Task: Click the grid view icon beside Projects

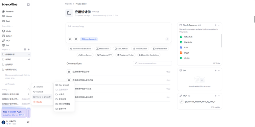Action: pos(25,49)
